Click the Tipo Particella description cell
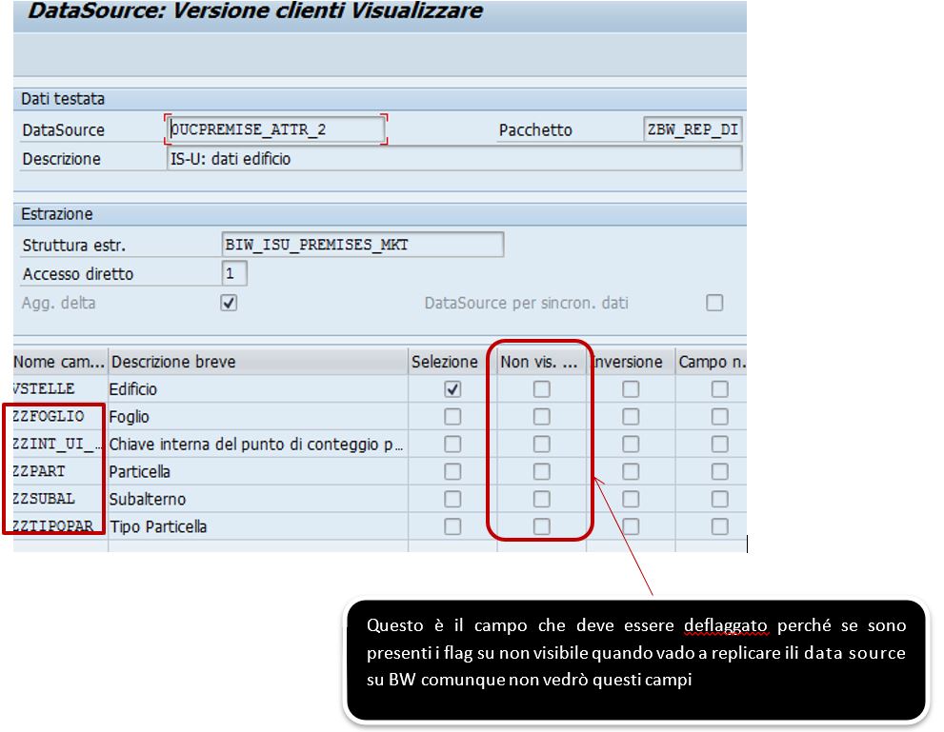 (258, 527)
